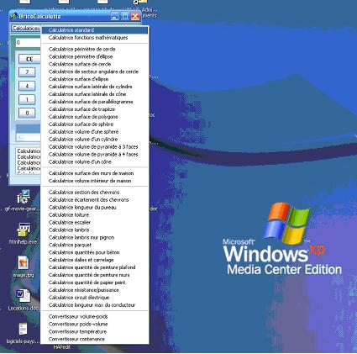Select the htmlhelp.exe desktop icon
This screenshot has width=357, height=354.
pyautogui.click(x=24, y=230)
